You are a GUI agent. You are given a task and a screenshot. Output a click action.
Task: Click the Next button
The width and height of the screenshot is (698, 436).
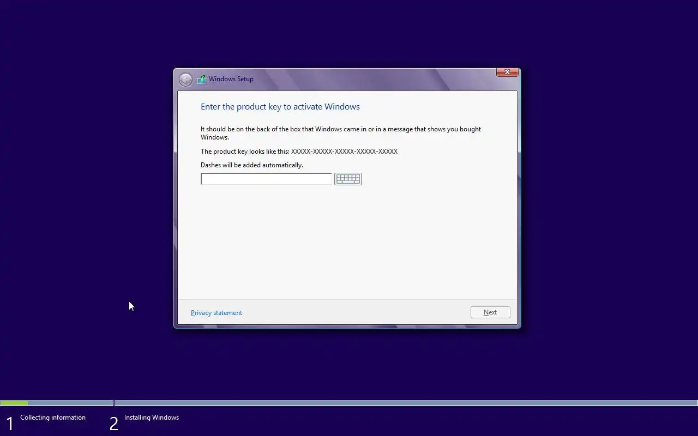click(x=490, y=312)
